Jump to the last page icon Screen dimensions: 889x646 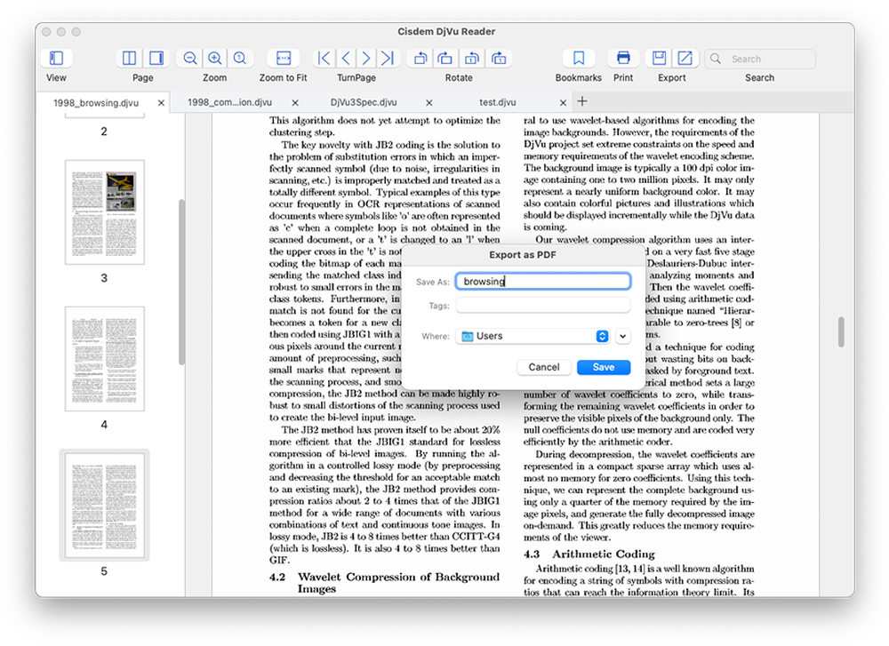pyautogui.click(x=388, y=58)
